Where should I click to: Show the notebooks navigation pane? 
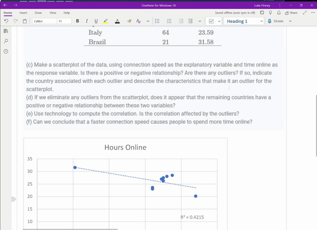(x=6, y=31)
